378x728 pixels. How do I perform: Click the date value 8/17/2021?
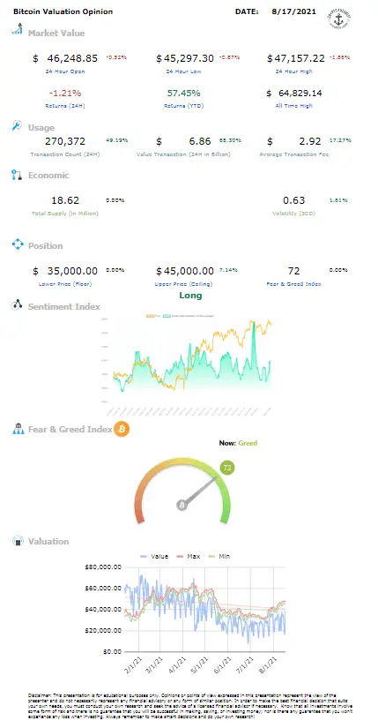pyautogui.click(x=294, y=11)
